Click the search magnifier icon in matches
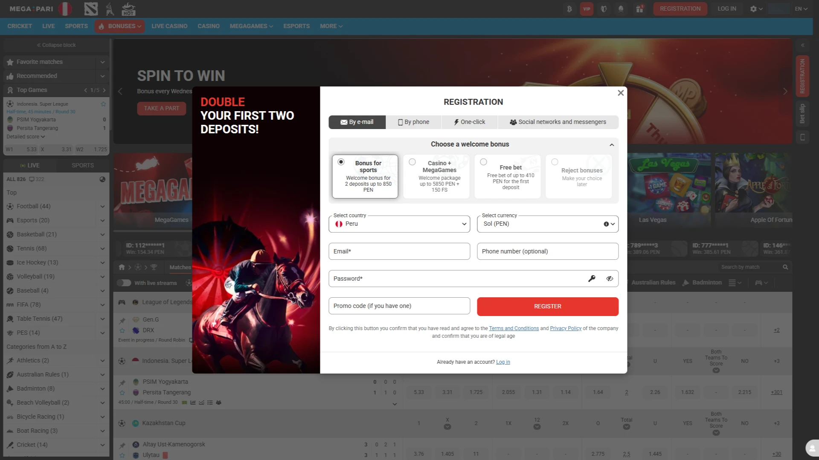The height and width of the screenshot is (460, 819). pos(785,267)
